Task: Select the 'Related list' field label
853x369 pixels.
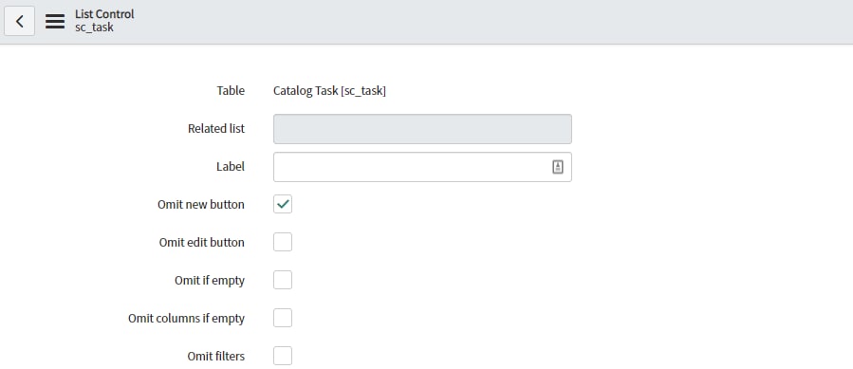Action: click(x=216, y=128)
